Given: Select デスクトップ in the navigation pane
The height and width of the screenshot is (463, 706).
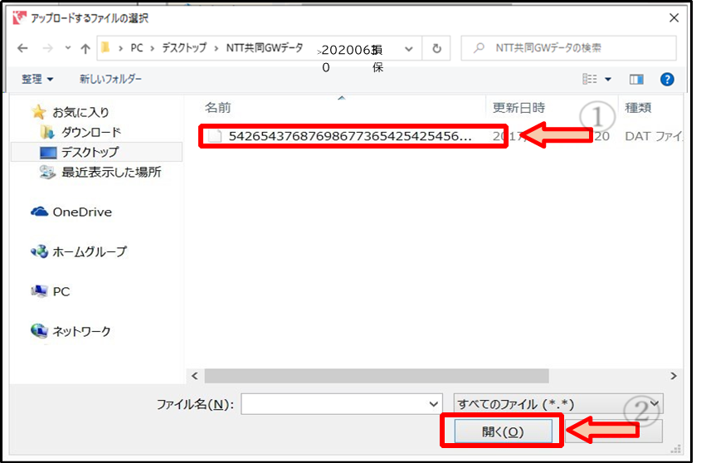Looking at the screenshot, I should (x=90, y=152).
